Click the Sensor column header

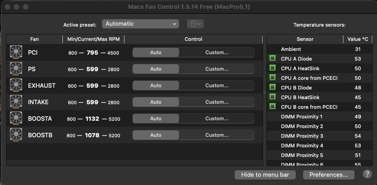pyautogui.click(x=305, y=39)
